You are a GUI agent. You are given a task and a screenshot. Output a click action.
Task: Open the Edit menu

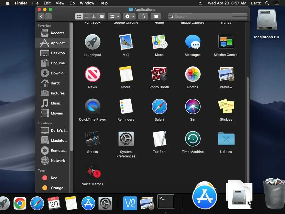[47, 3]
